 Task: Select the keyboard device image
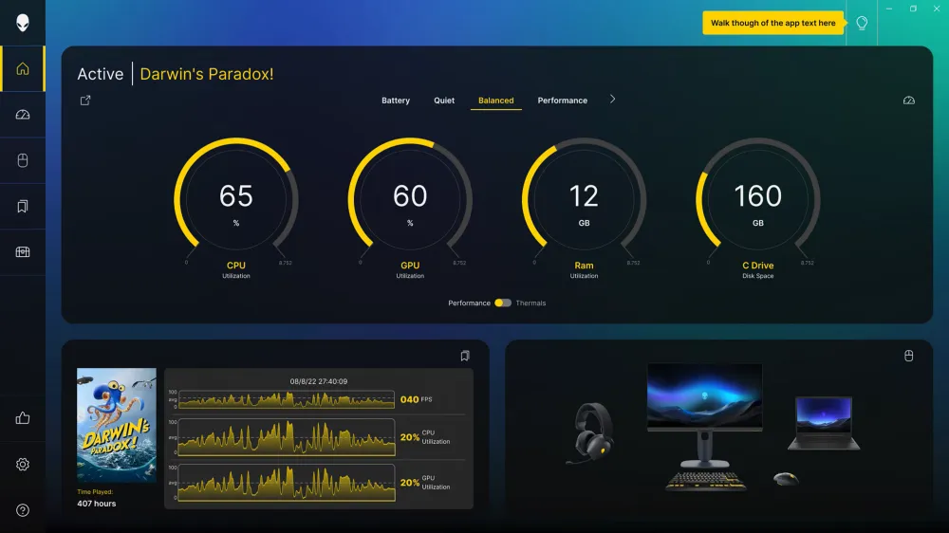706,481
